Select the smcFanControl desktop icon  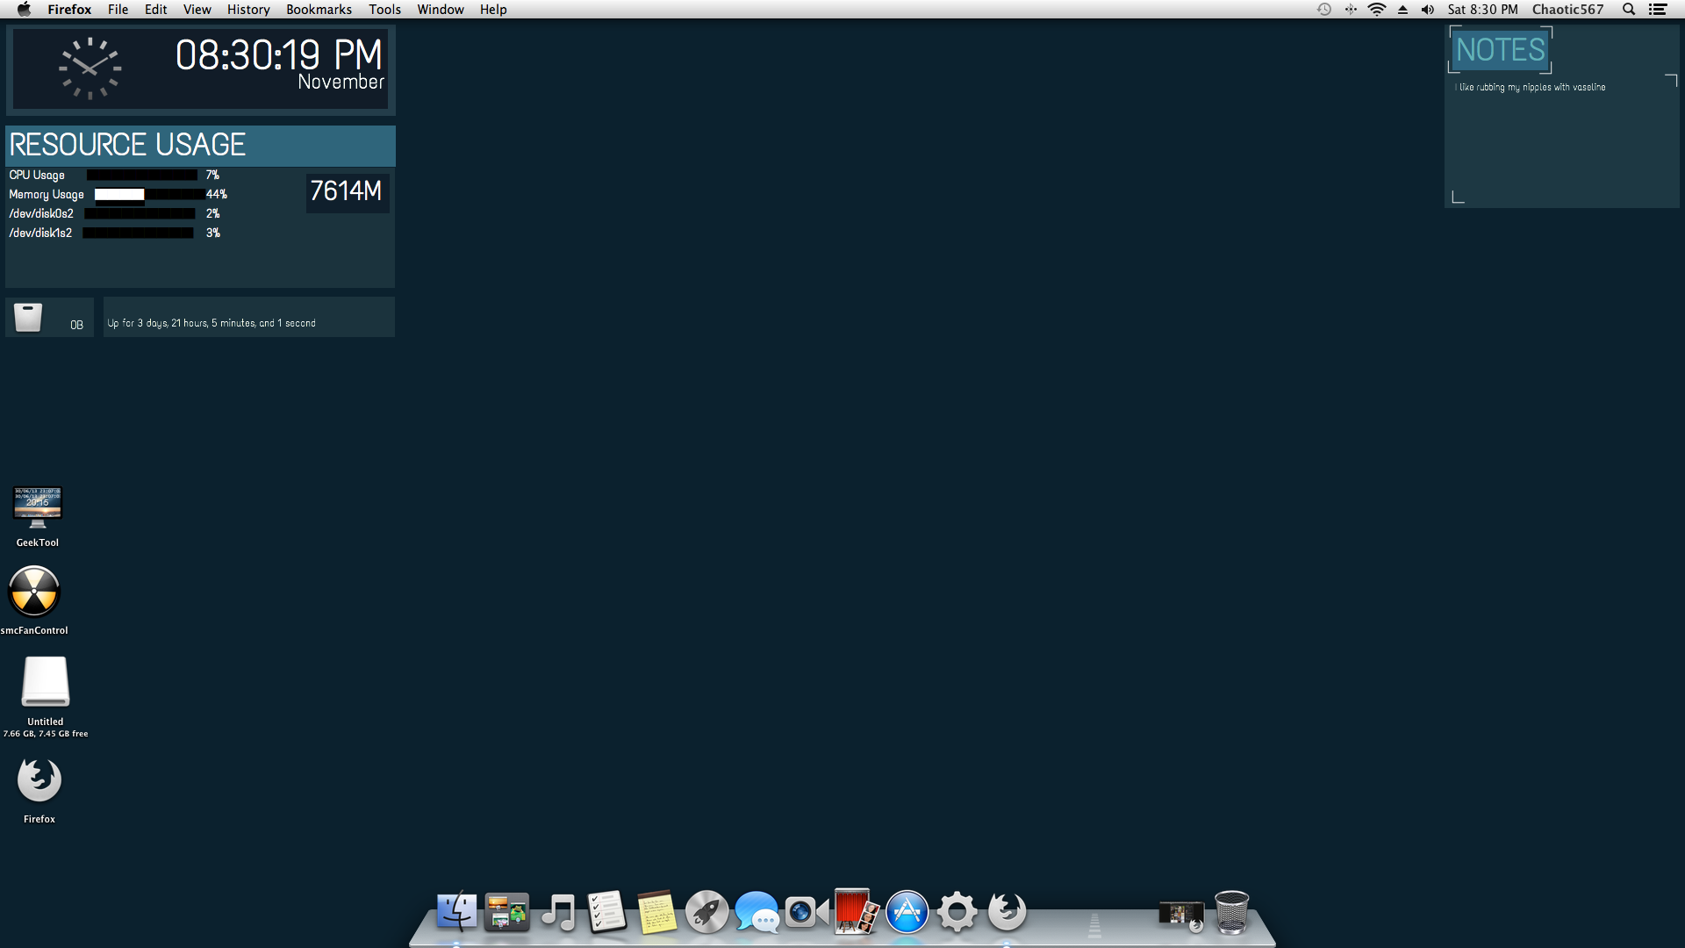click(34, 592)
